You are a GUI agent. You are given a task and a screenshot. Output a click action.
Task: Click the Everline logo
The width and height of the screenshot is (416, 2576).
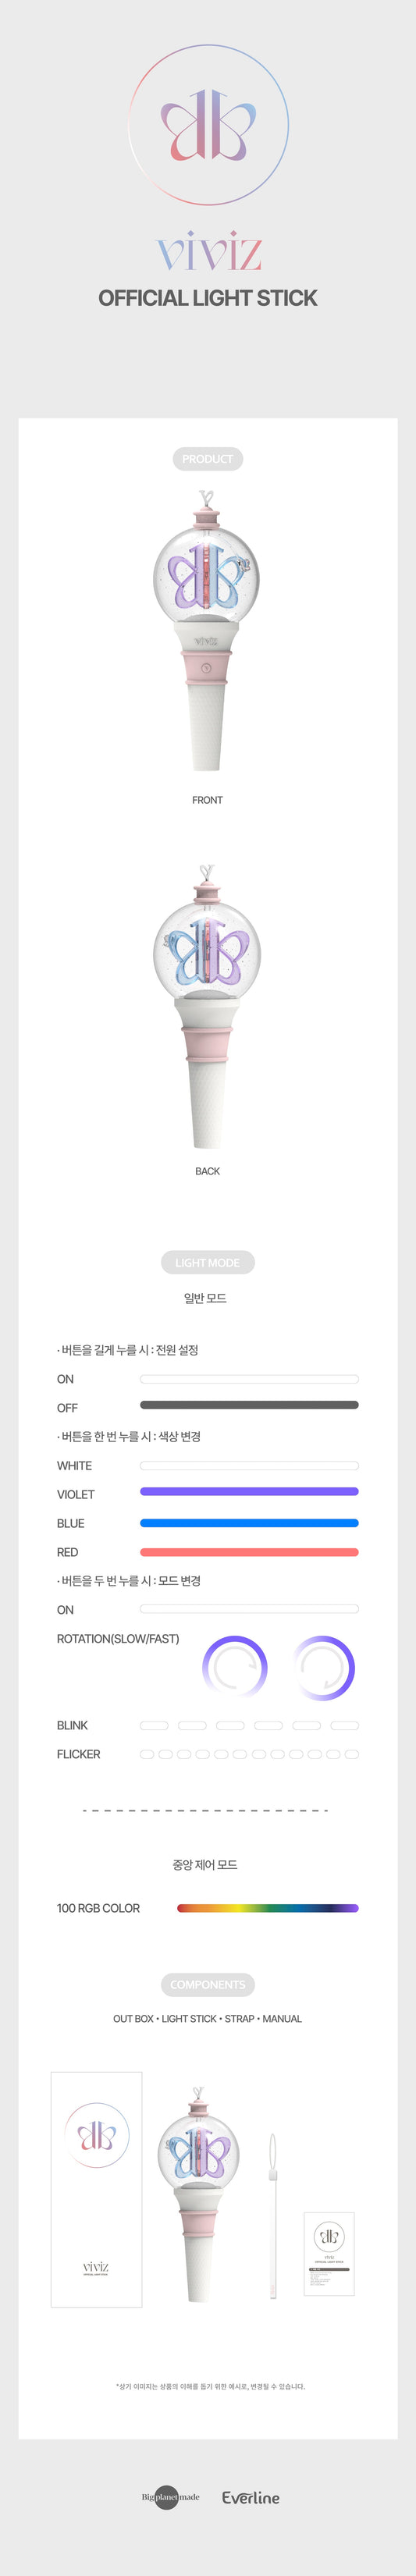click(251, 2497)
